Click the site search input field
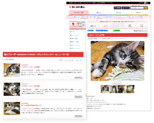 (137, 8)
